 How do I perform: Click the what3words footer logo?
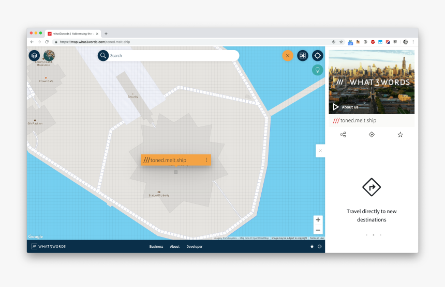pos(49,247)
